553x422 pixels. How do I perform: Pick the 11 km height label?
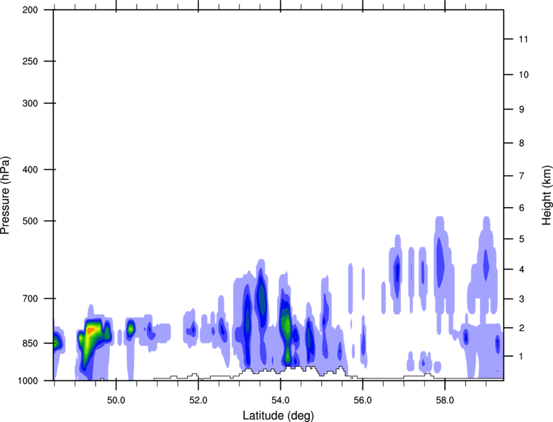(523, 39)
